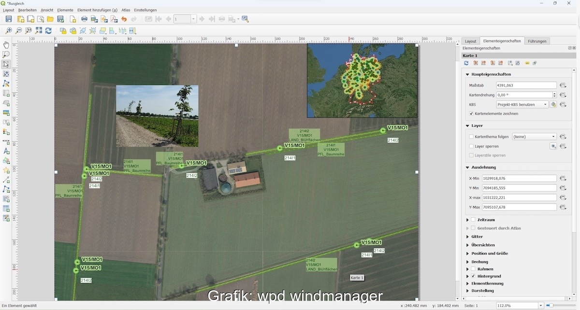This screenshot has height=310, width=580.
Task: Enable the Kartenthema folgen checkbox
Action: point(472,137)
